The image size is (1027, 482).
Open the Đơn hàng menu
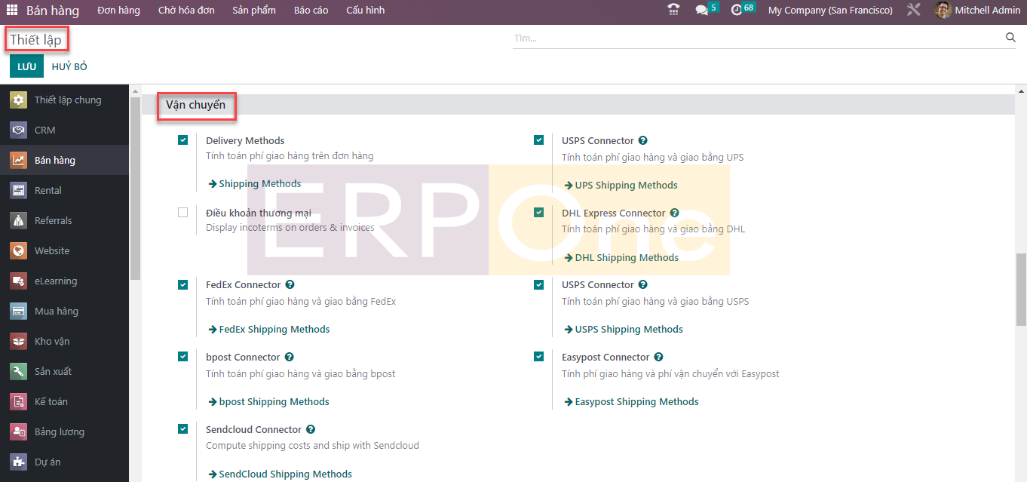pyautogui.click(x=118, y=11)
